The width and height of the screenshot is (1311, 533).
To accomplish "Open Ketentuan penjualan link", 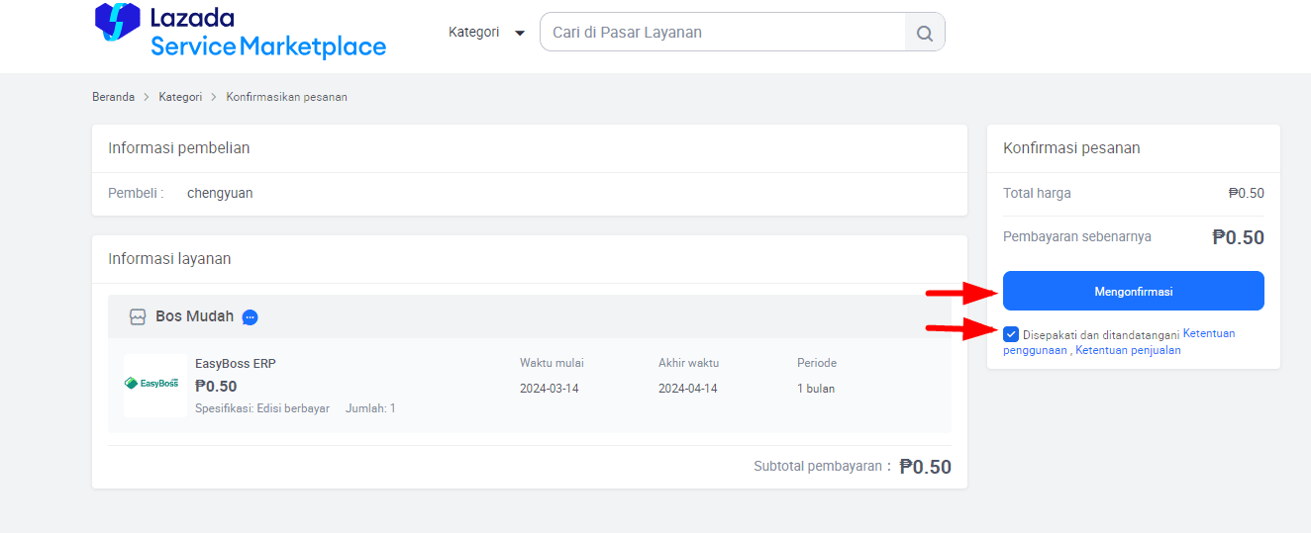I will click(1128, 350).
